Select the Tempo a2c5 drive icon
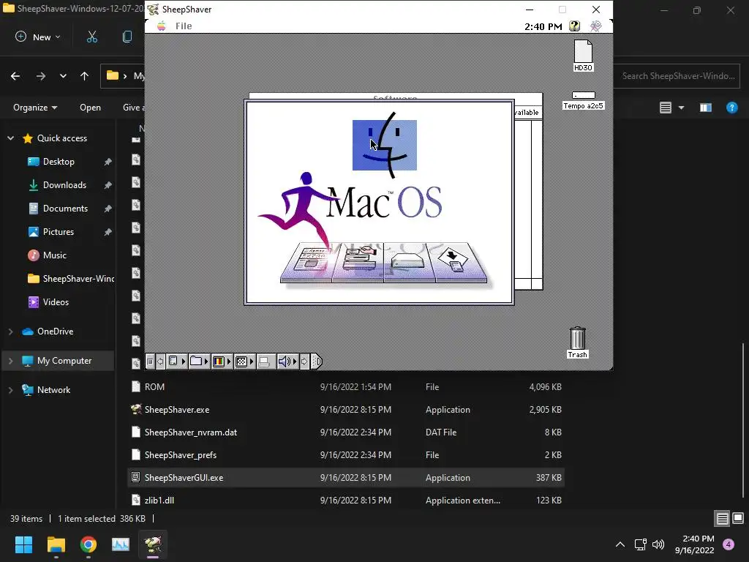This screenshot has width=749, height=562. (x=583, y=100)
